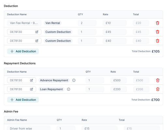167x130 pixels.
Task: Click the £40 total field
Action: [x=141, y=41]
